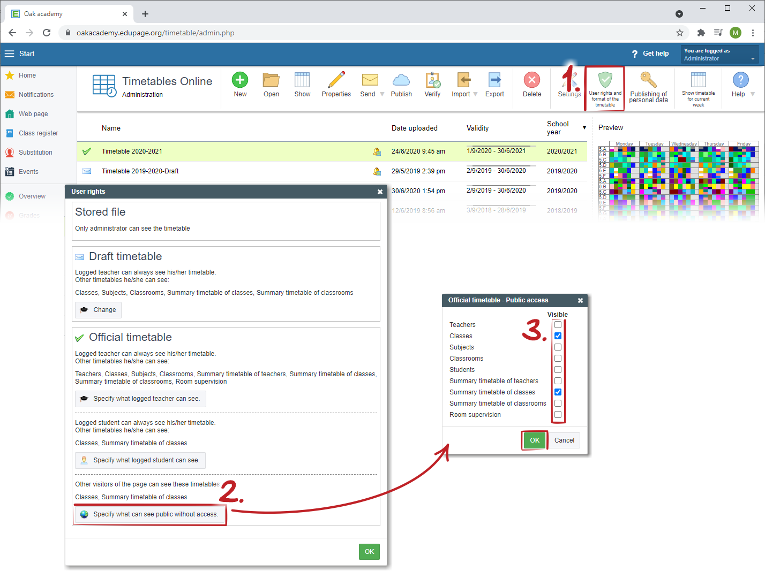The width and height of the screenshot is (765, 571).
Task: Open Chrome three-dot menu
Action: tap(753, 33)
